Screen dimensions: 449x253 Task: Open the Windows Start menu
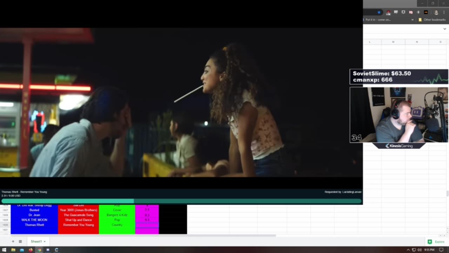(x=4, y=250)
